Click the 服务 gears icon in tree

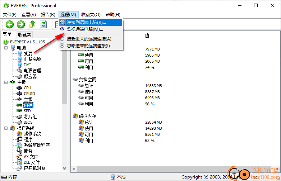coord(19,151)
